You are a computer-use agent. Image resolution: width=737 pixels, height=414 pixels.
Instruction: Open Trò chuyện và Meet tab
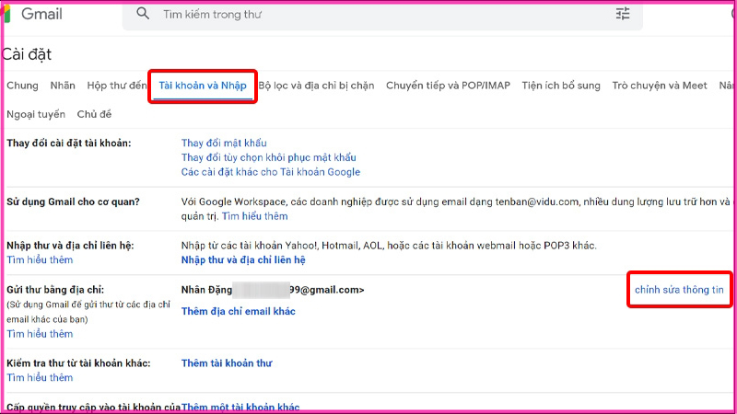(x=660, y=86)
